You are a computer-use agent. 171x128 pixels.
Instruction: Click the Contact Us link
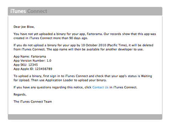[100, 87]
